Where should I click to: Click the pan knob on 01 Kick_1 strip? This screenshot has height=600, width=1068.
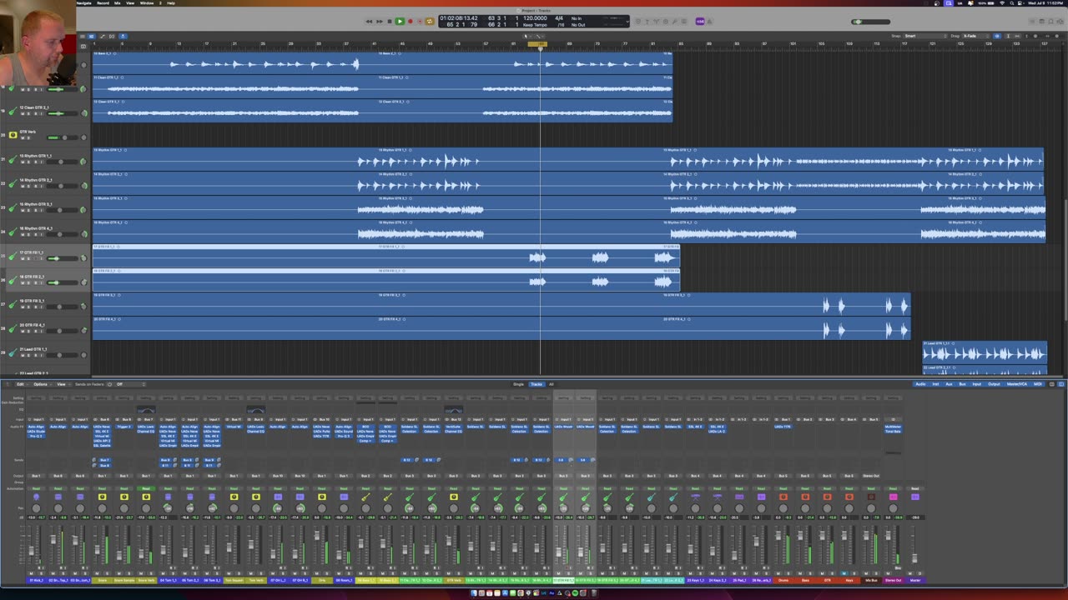(36, 507)
